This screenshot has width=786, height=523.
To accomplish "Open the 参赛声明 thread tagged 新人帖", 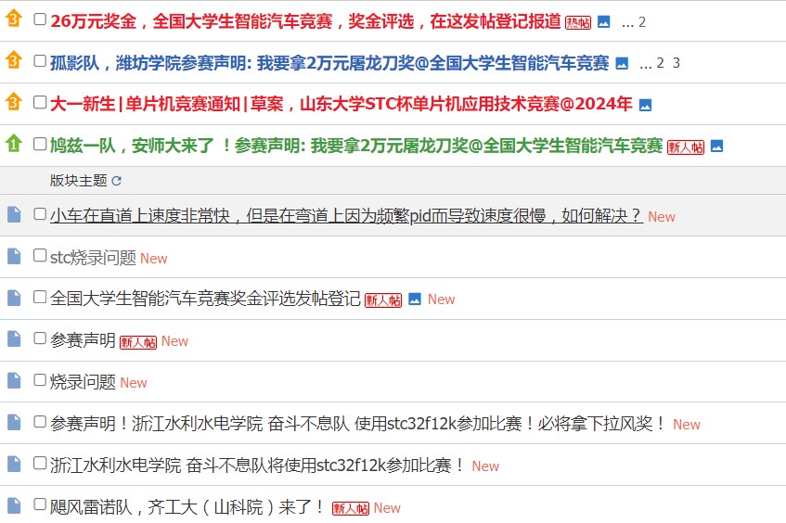I will [x=83, y=340].
